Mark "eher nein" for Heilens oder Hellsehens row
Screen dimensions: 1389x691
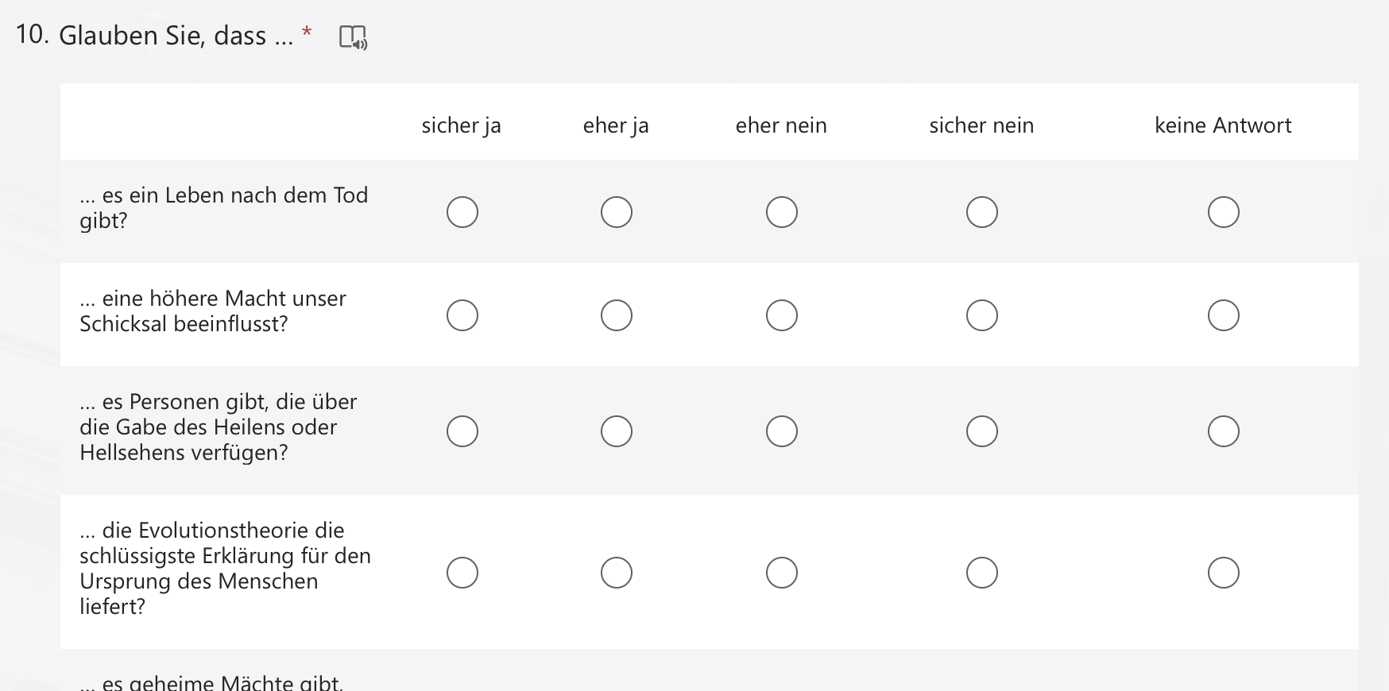(782, 431)
